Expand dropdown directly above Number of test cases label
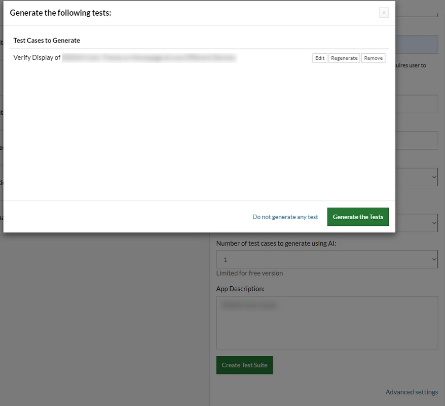This screenshot has width=445, height=406. (x=417, y=223)
